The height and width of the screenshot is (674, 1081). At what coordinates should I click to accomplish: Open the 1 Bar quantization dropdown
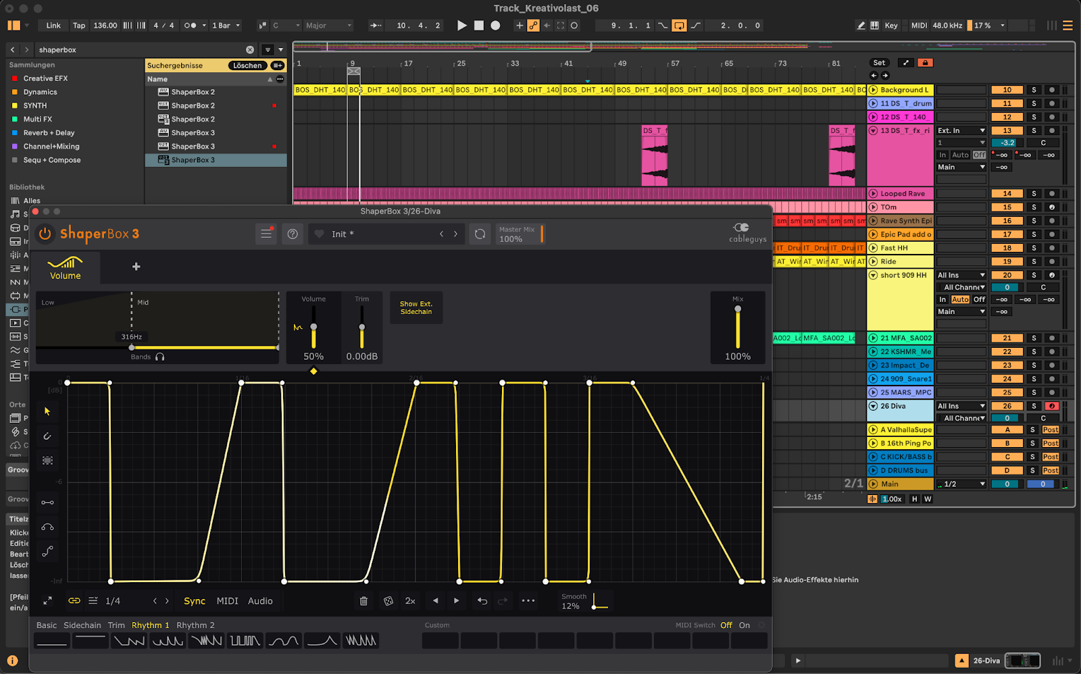226,26
